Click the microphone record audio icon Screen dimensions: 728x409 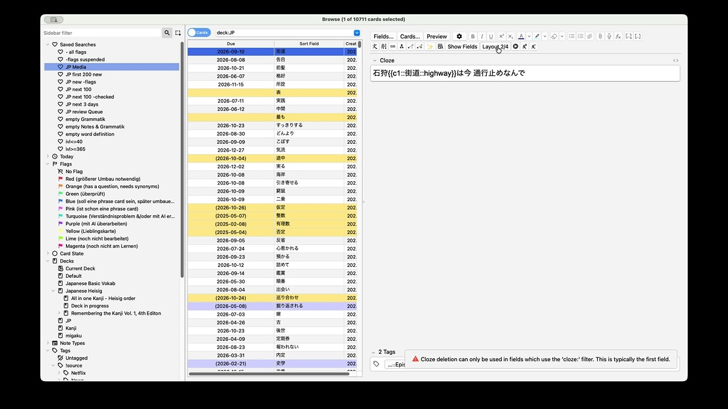609,36
